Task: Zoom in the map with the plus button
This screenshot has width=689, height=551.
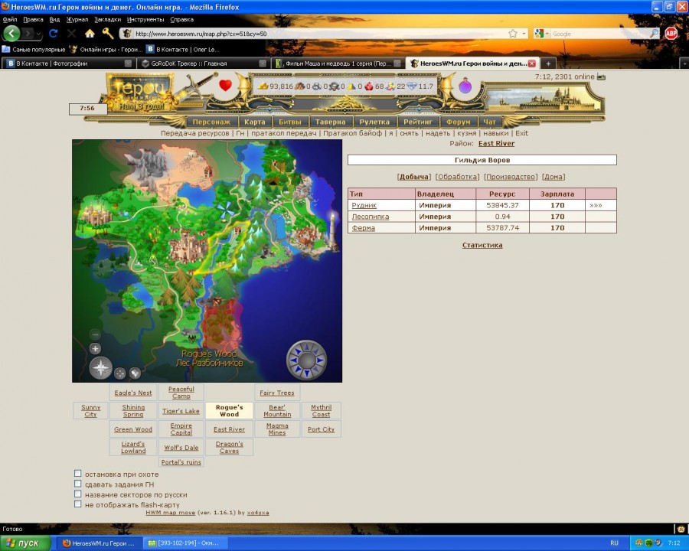Action: [x=95, y=349]
